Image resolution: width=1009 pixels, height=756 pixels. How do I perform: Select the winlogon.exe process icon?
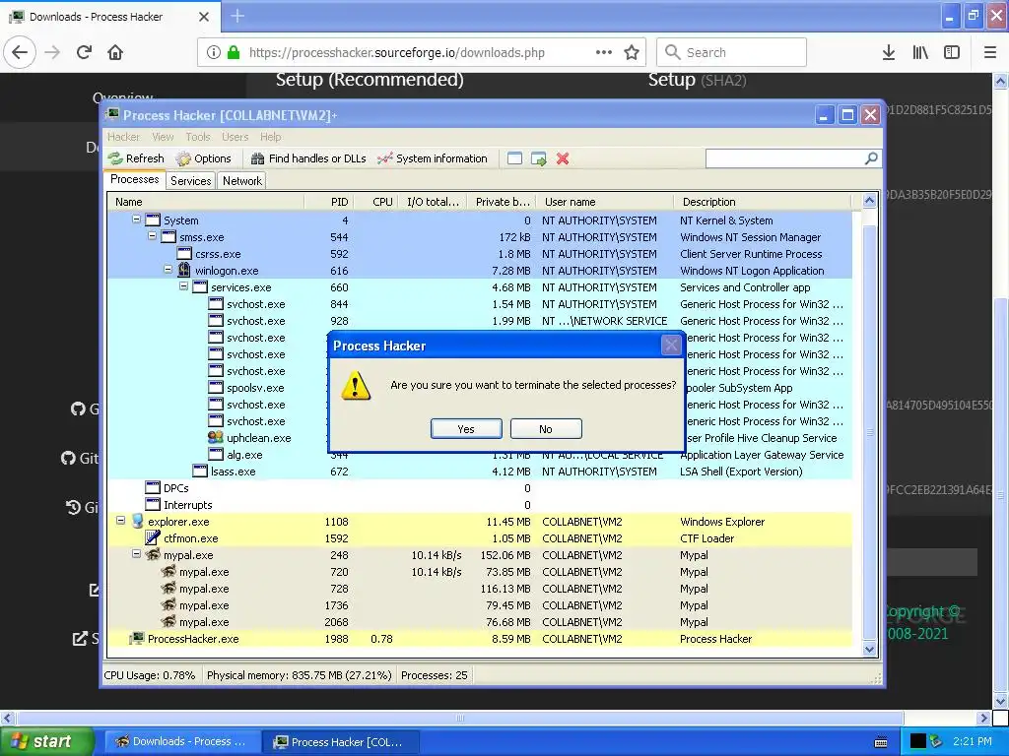click(x=184, y=270)
